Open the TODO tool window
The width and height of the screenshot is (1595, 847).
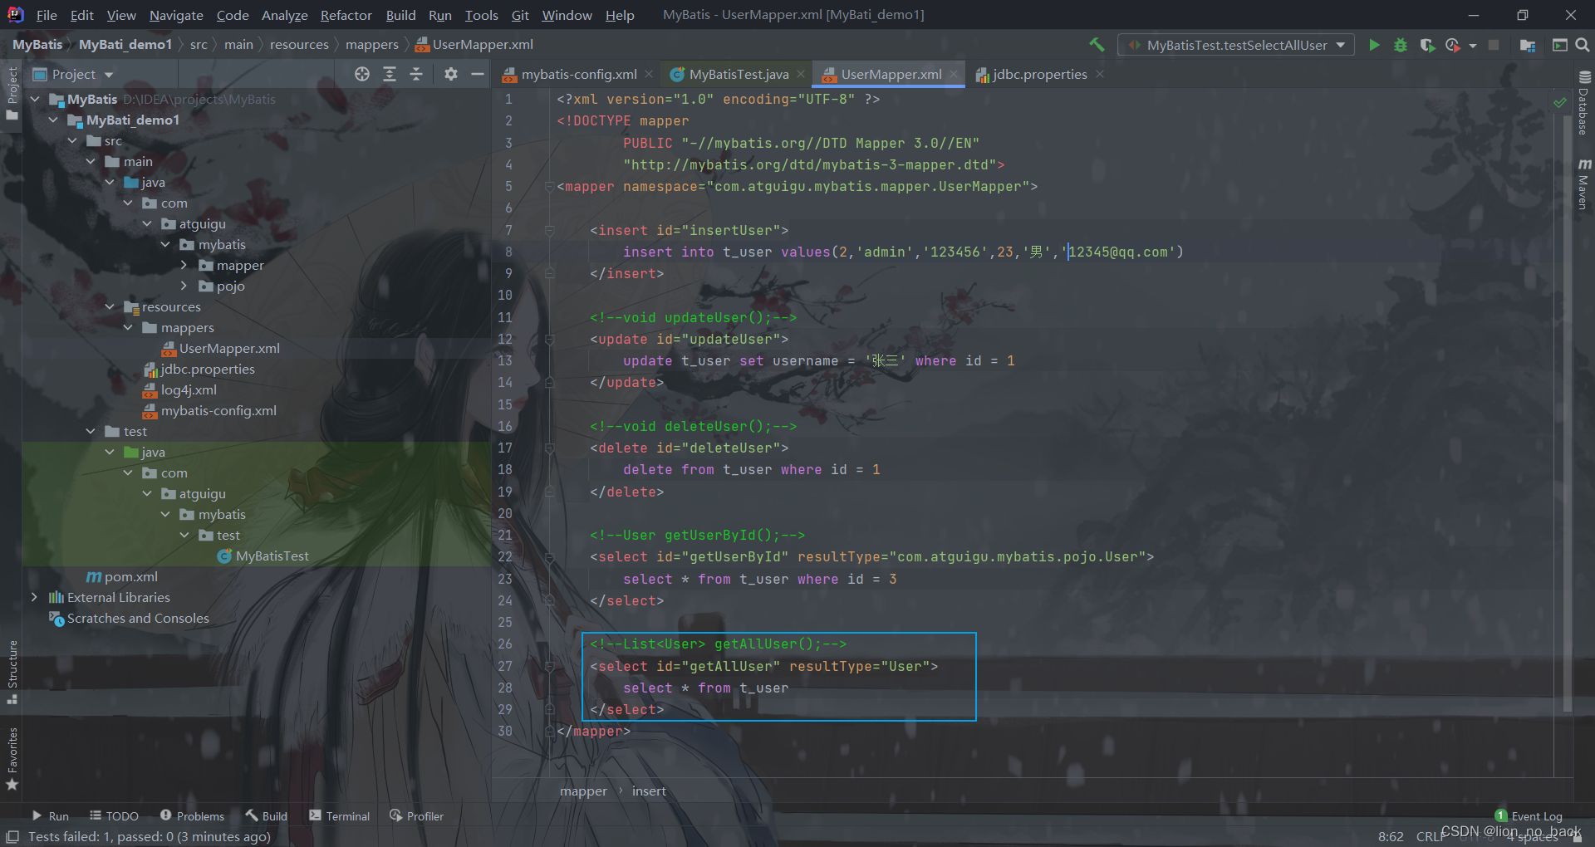[115, 816]
